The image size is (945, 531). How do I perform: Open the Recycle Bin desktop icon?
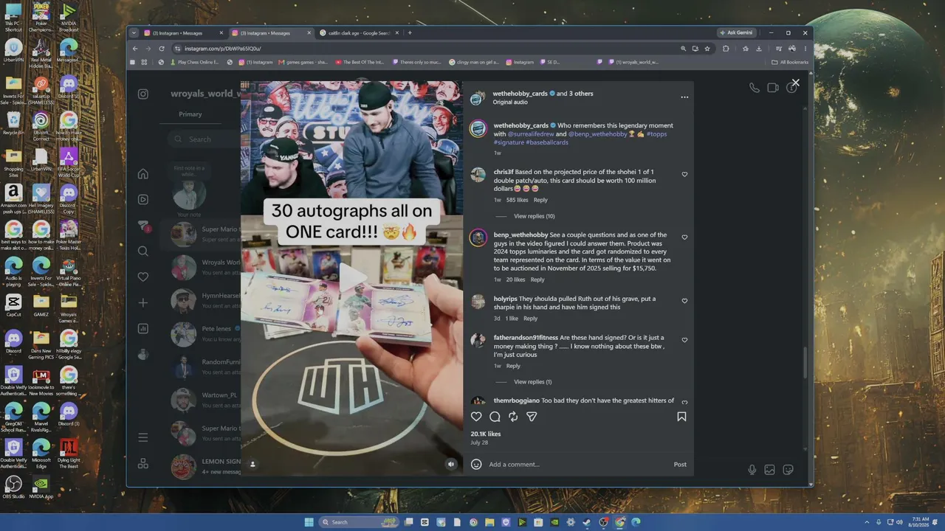tap(13, 122)
